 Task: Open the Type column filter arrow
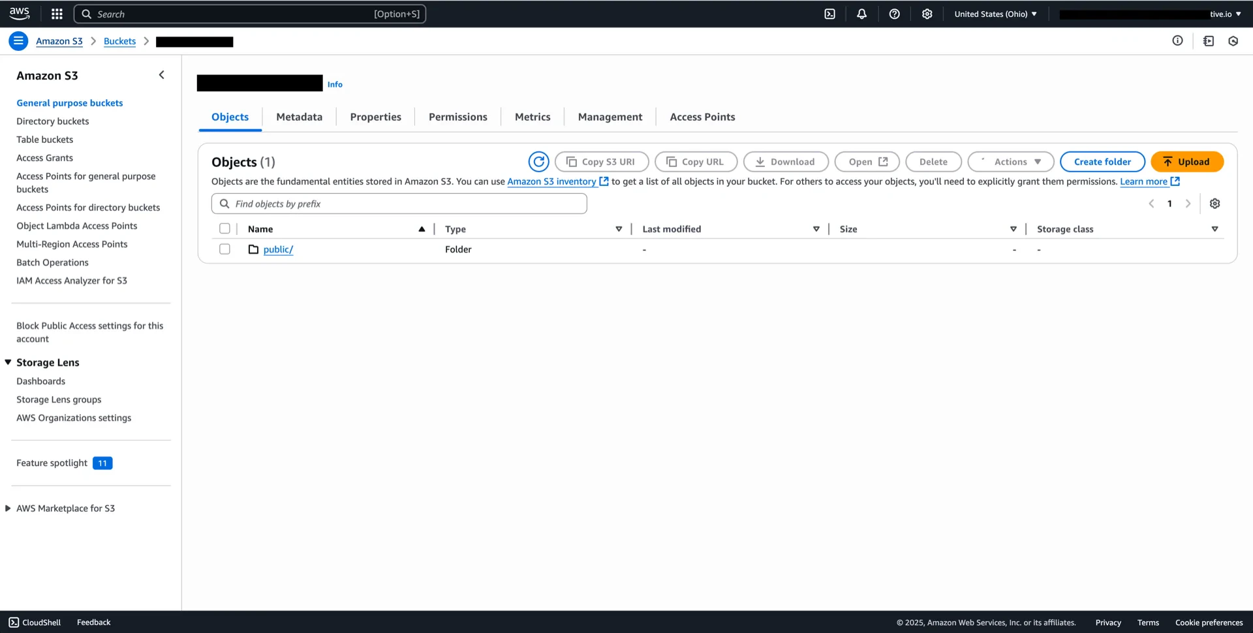coord(619,229)
